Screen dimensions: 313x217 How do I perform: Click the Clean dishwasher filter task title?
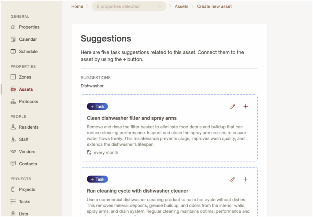point(132,118)
